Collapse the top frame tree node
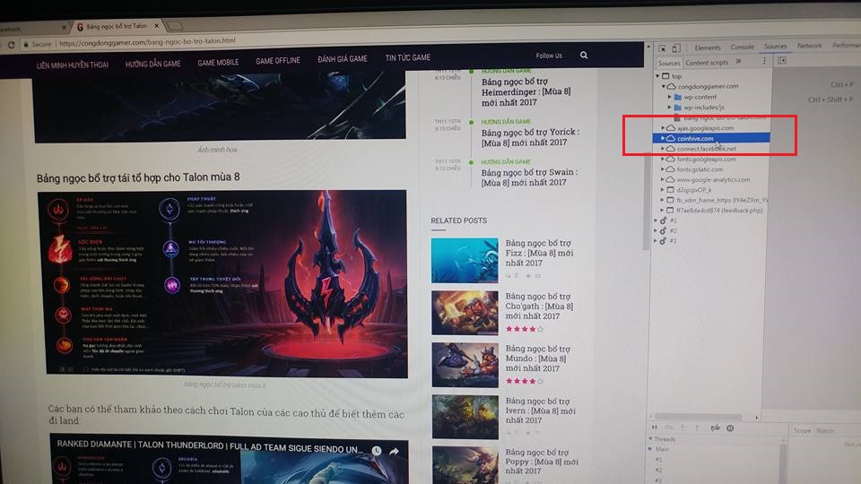The height and width of the screenshot is (484, 861). [657, 76]
